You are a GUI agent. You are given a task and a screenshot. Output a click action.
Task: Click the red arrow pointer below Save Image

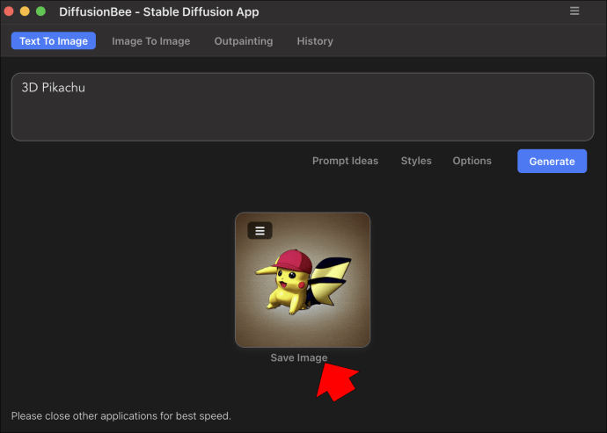click(x=336, y=383)
